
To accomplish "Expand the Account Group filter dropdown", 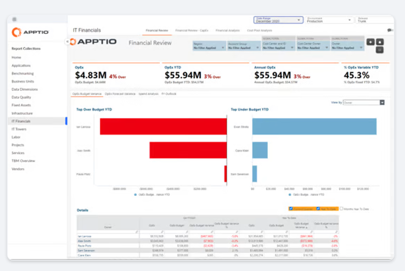I will pos(243,46).
